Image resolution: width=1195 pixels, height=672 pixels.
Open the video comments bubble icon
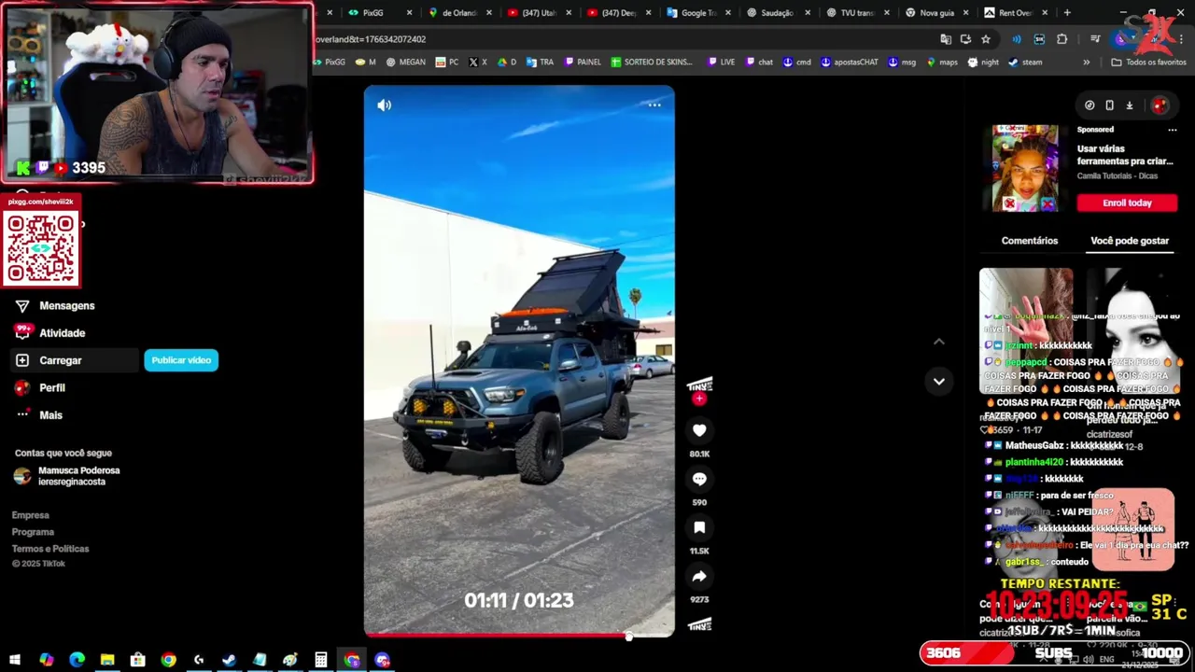pyautogui.click(x=699, y=479)
